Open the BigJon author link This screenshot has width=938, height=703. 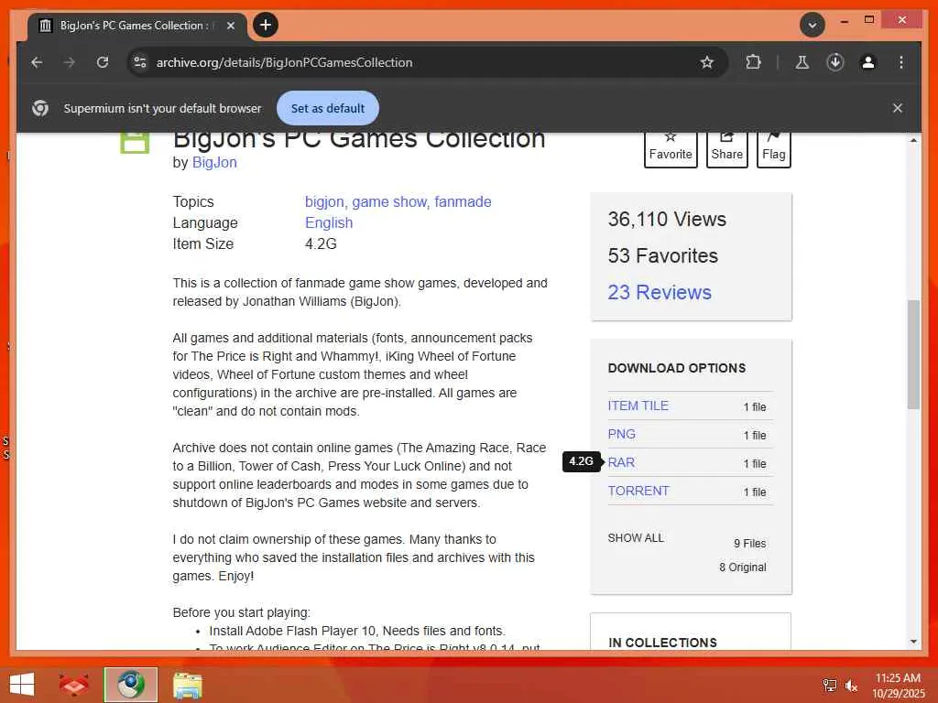tap(214, 163)
